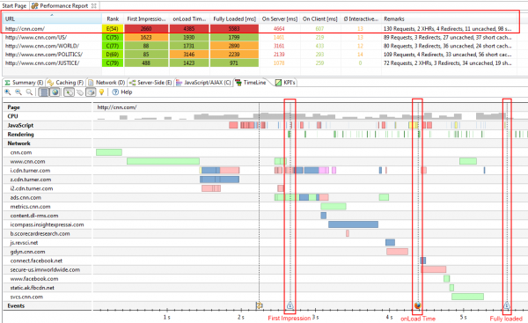Open the Summary (E) tab

click(x=24, y=83)
